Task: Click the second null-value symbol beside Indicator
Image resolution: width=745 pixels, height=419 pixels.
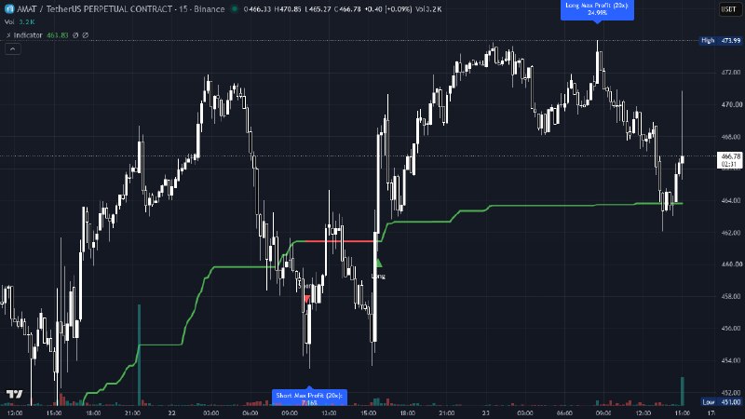Action: click(x=86, y=35)
